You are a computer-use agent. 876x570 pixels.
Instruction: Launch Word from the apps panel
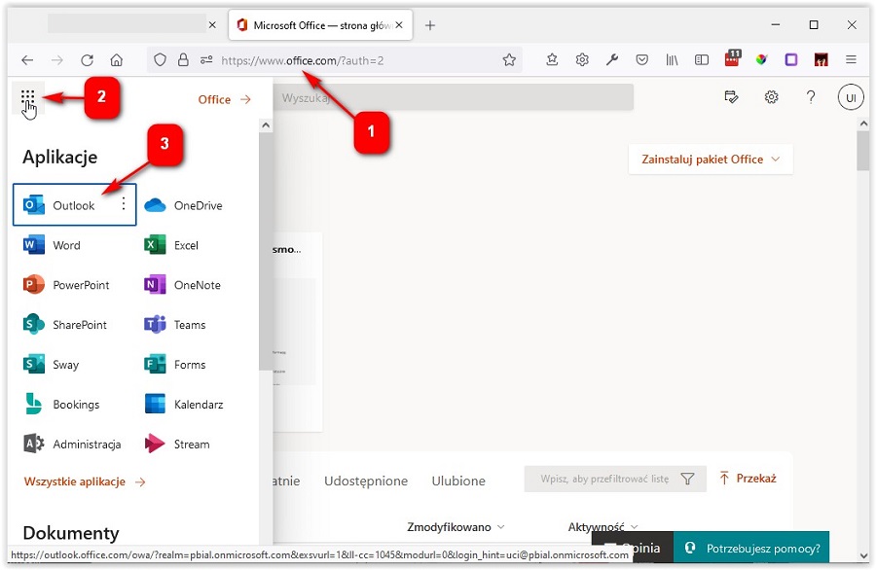52,245
